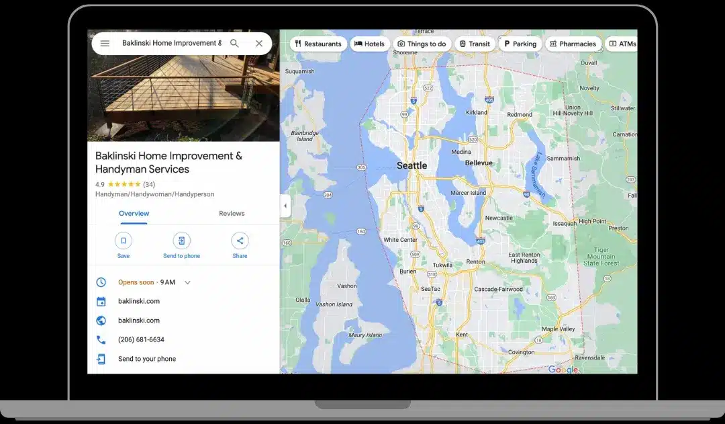Viewport: 725px width, 424px height.
Task: Click the Tiger Mountain State Forest label
Action: point(601,257)
